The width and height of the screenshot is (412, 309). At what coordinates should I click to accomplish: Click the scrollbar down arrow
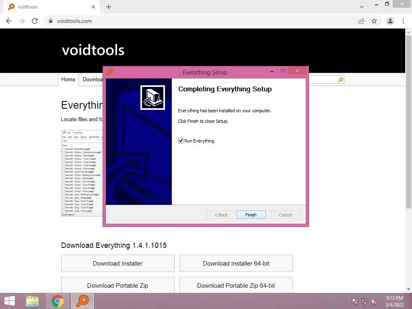[408, 289]
